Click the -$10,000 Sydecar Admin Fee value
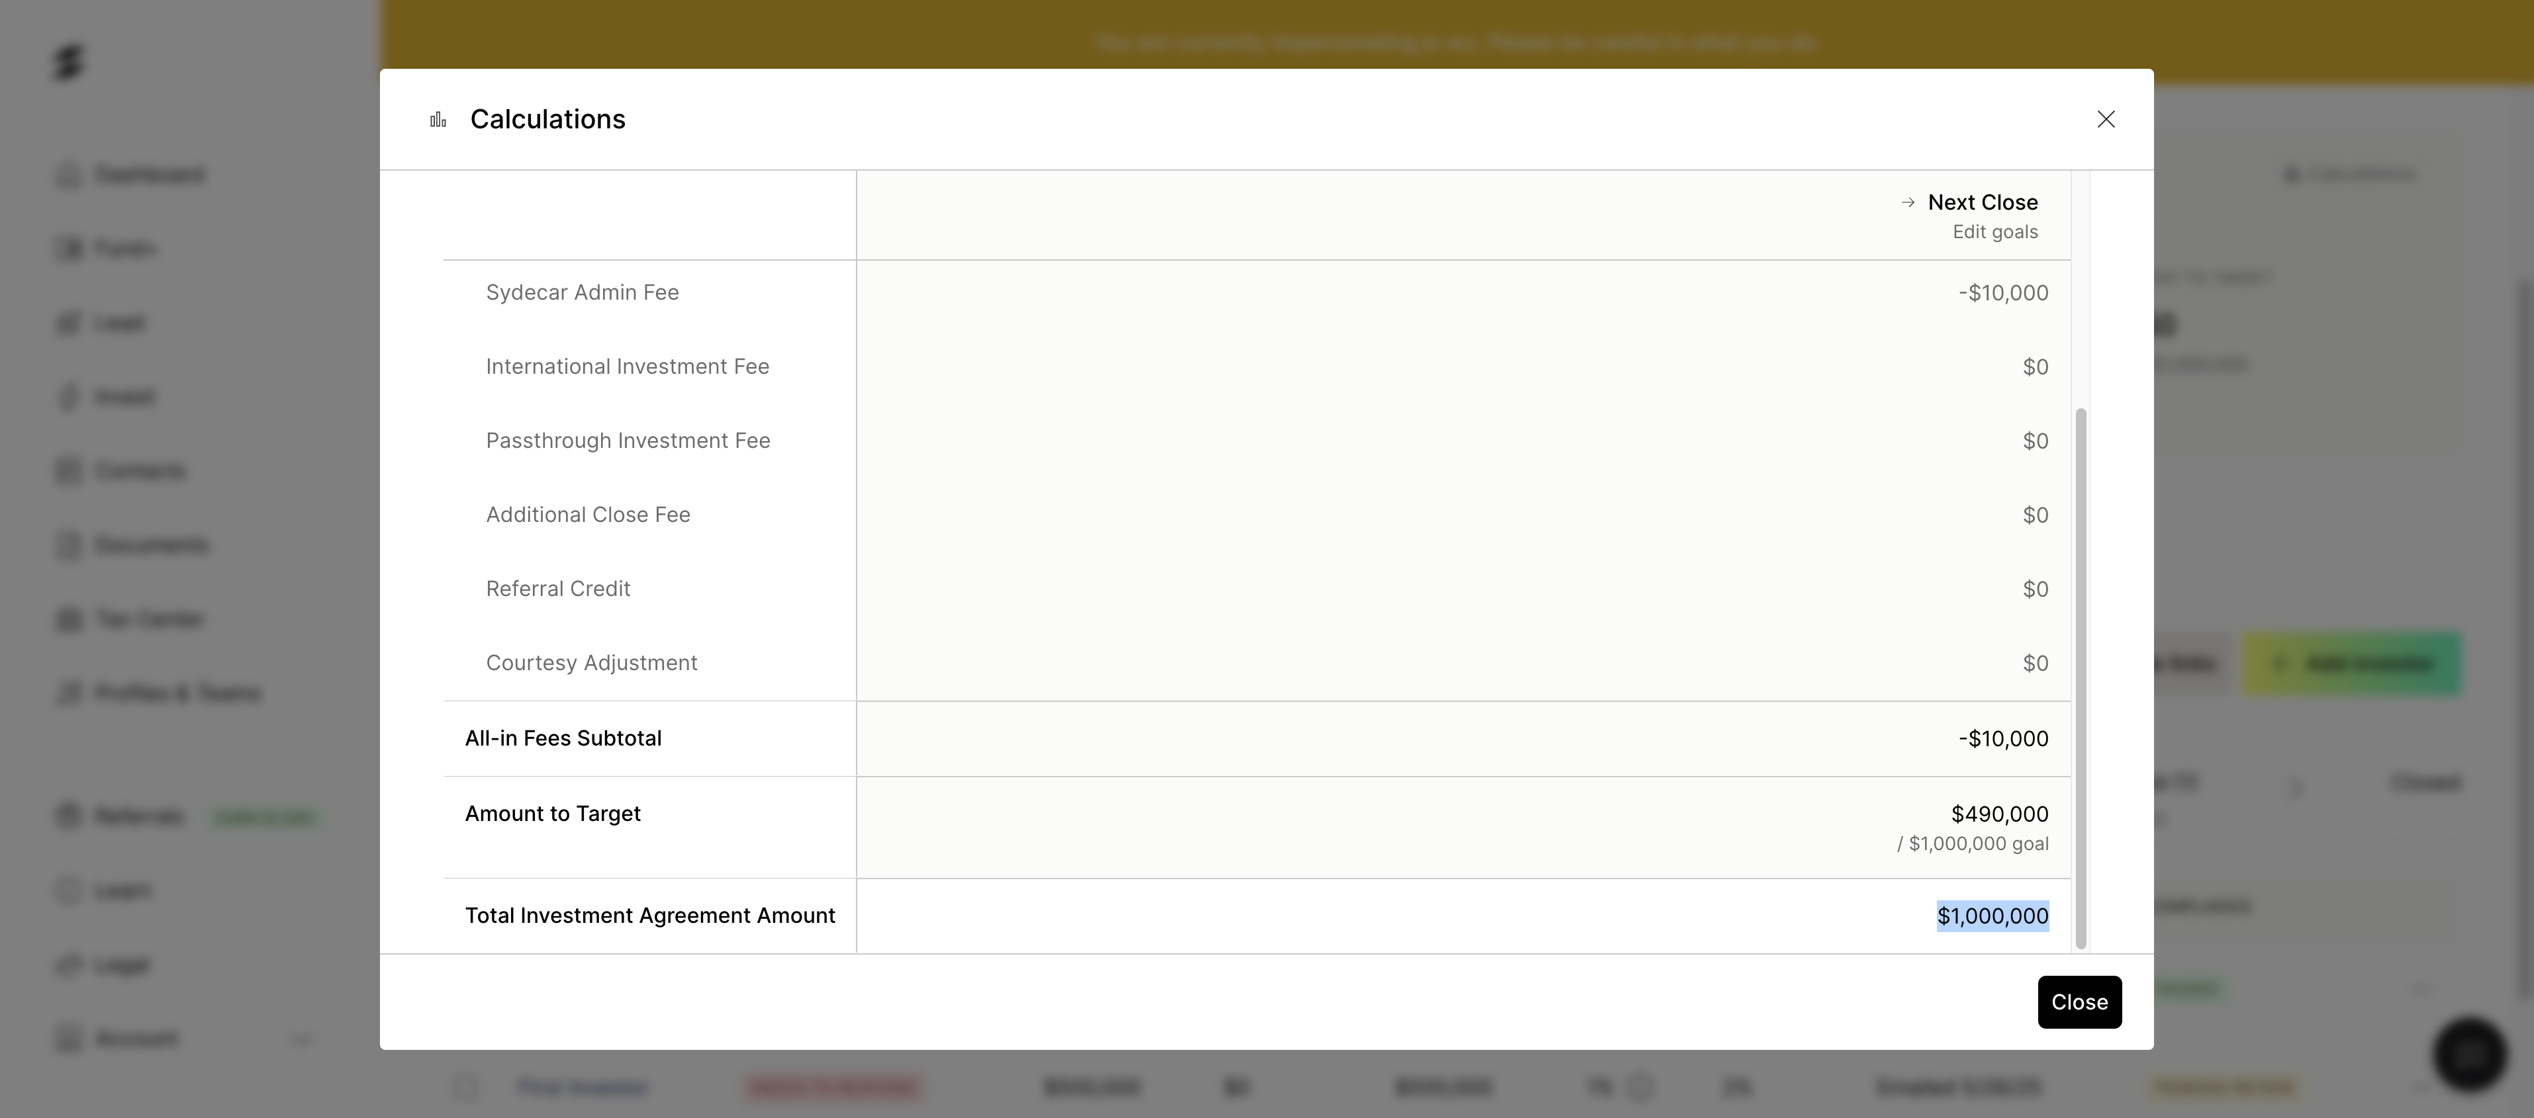The height and width of the screenshot is (1118, 2534). pos(2003,293)
